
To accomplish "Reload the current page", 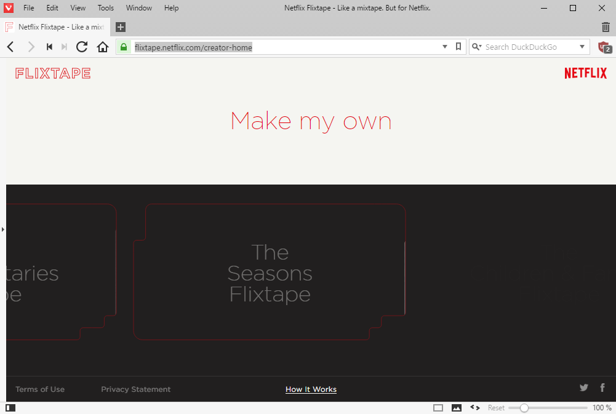I will click(82, 47).
